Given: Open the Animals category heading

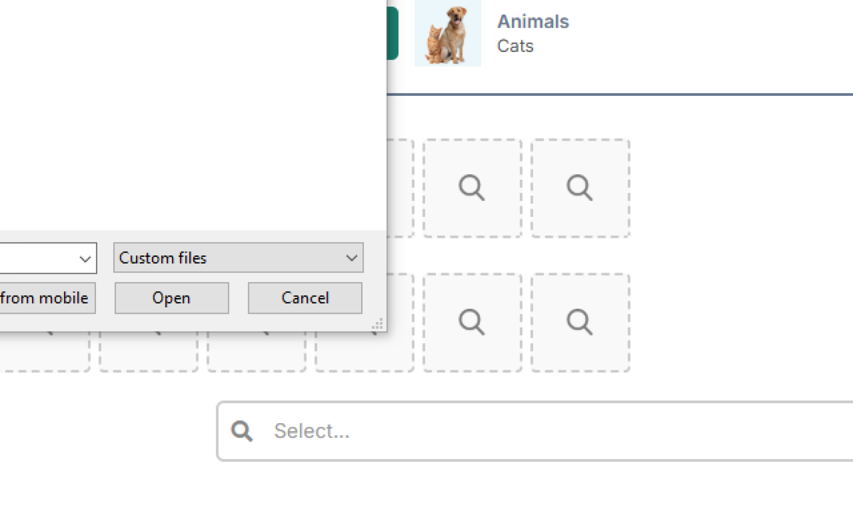Looking at the screenshot, I should [x=533, y=21].
